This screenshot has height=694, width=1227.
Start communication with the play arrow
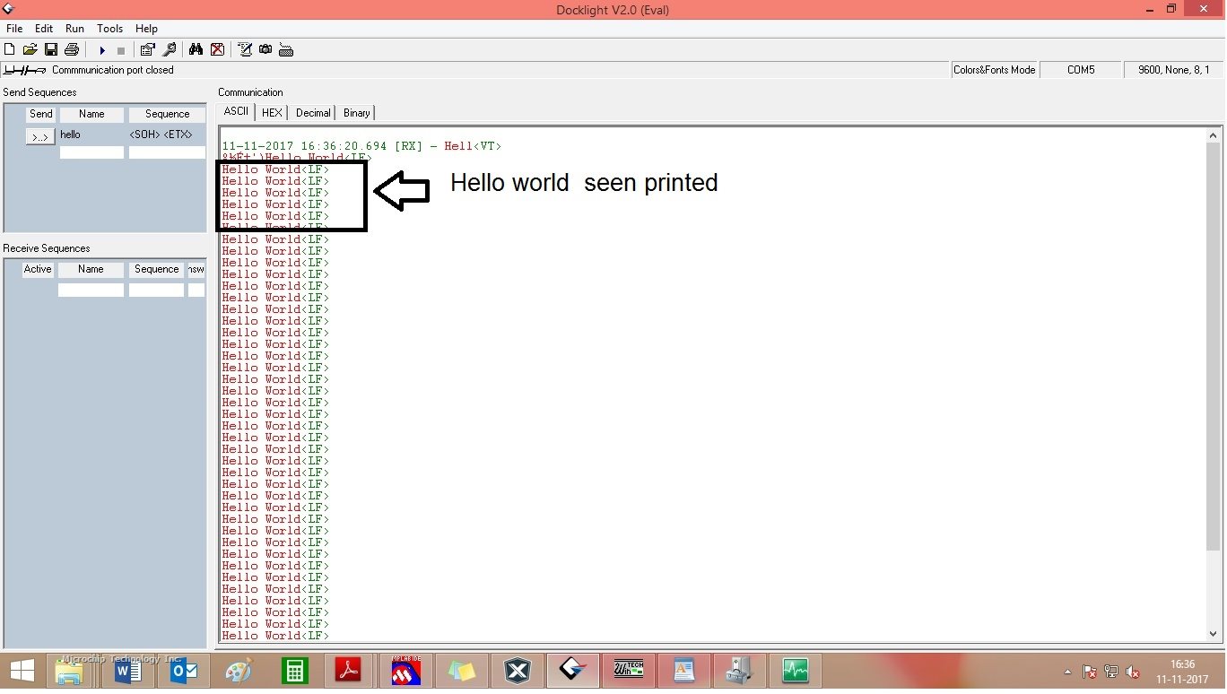coord(102,50)
